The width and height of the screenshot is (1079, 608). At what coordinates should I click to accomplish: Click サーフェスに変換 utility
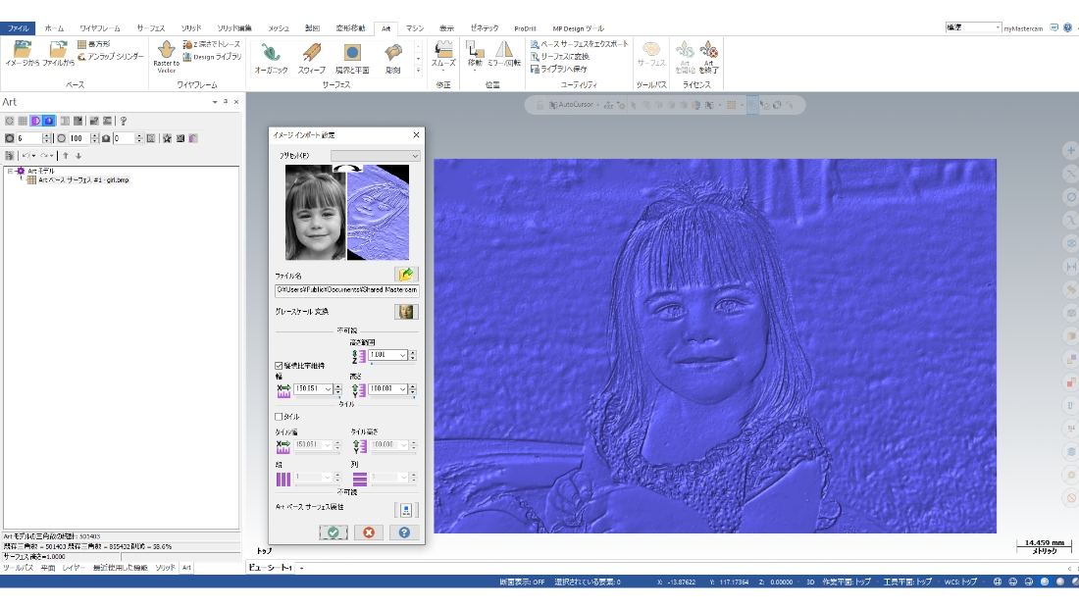pos(559,57)
